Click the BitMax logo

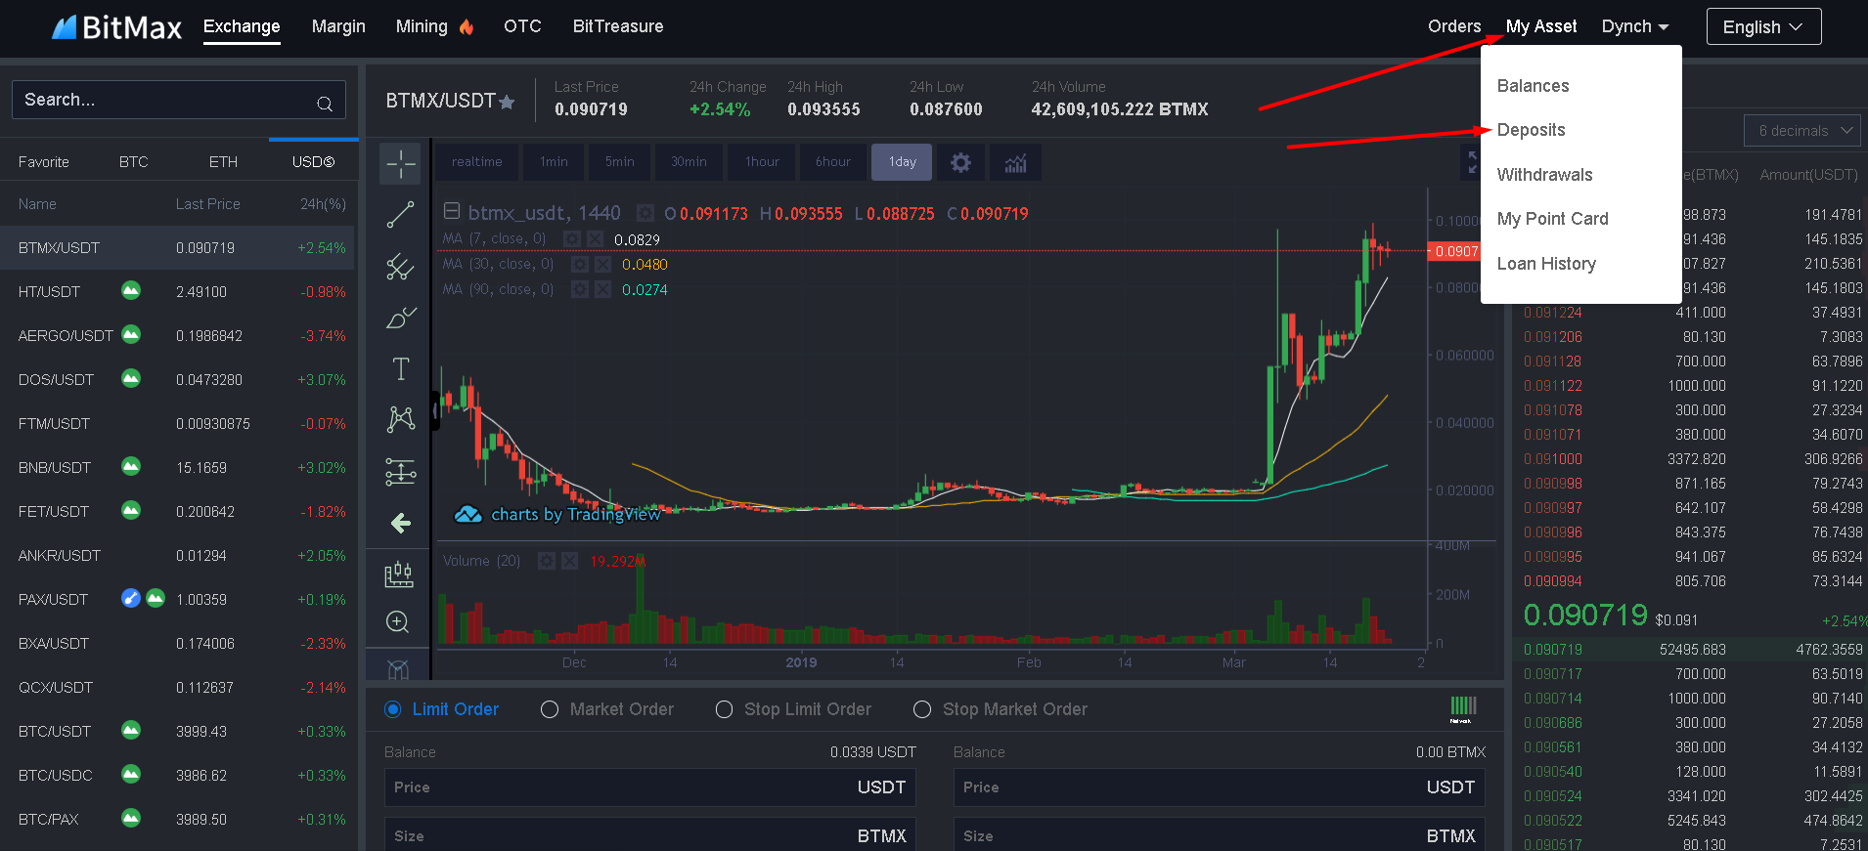tap(116, 27)
